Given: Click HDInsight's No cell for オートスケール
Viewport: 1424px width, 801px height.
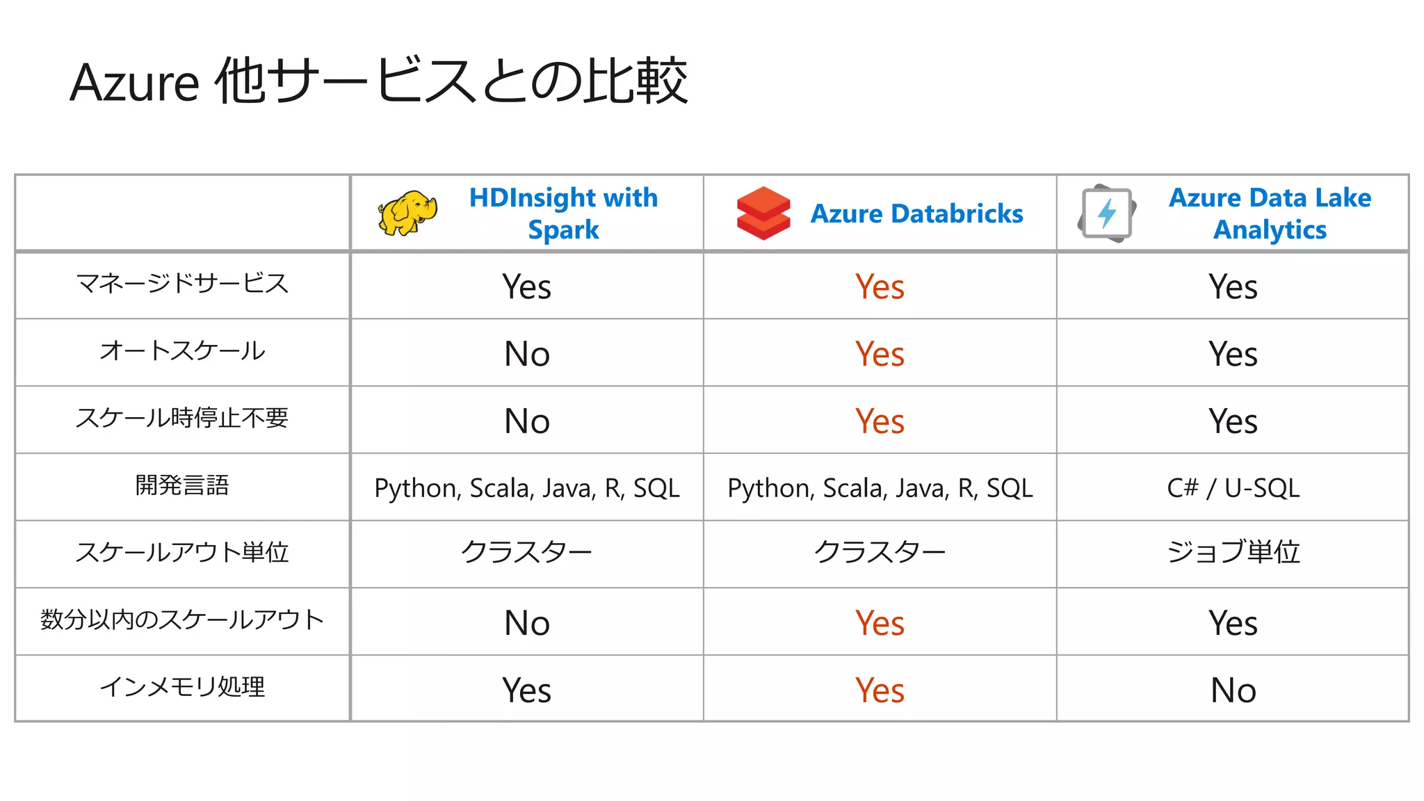Looking at the screenshot, I should point(527,353).
